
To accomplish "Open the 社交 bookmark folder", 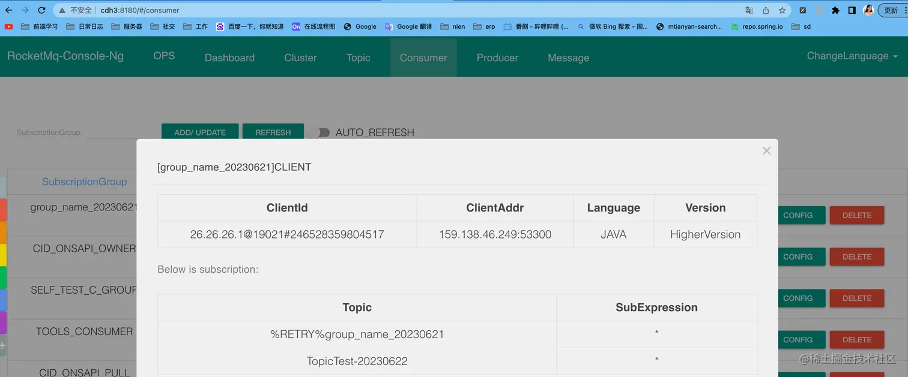I will (163, 26).
